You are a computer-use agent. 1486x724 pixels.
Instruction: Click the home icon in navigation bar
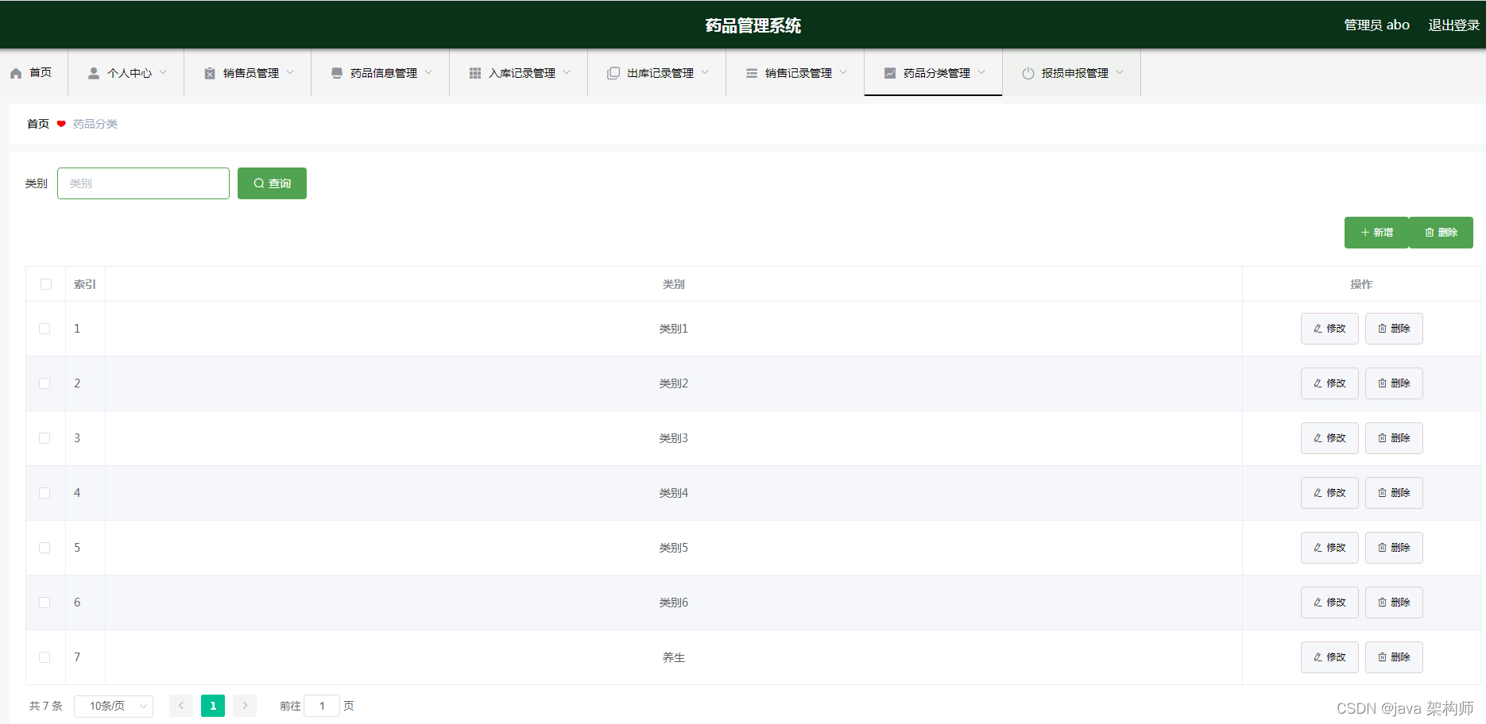[x=16, y=73]
